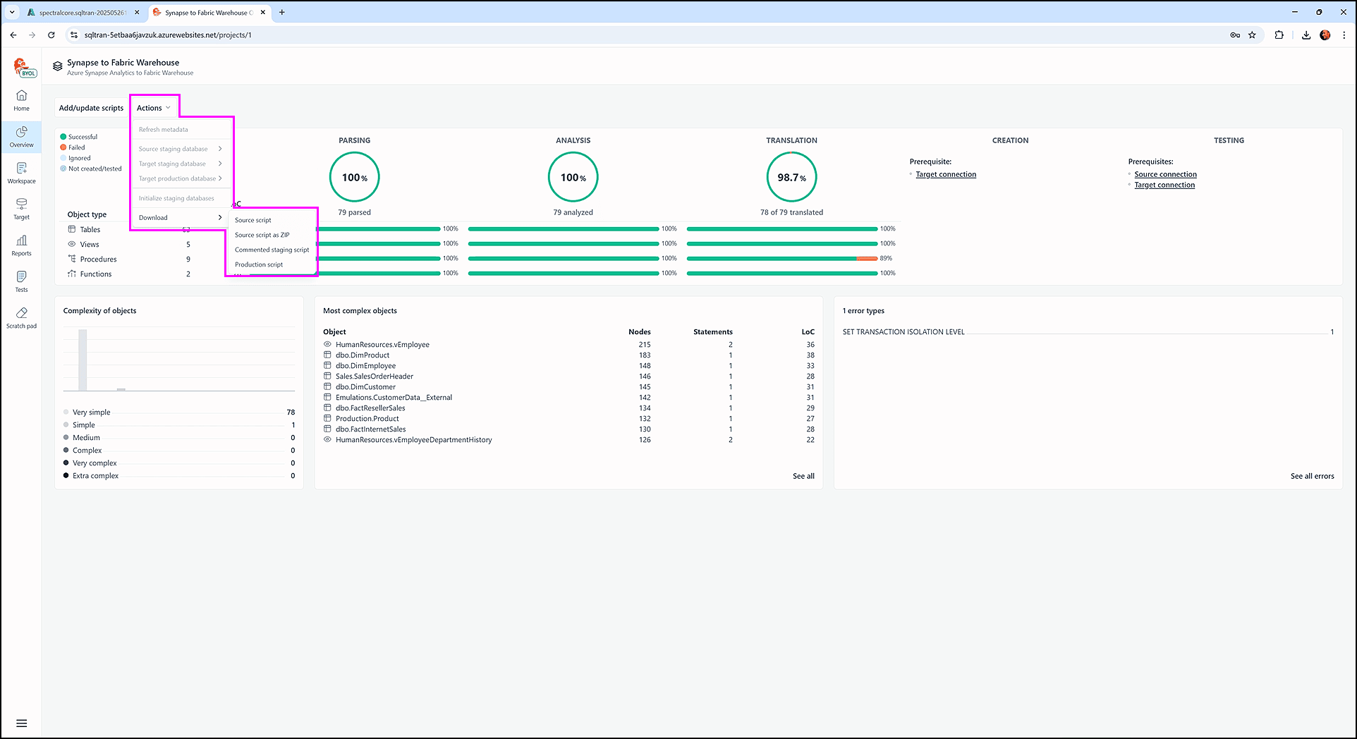The height and width of the screenshot is (739, 1357).
Task: Go to Workspace in sidebar
Action: pos(21,173)
